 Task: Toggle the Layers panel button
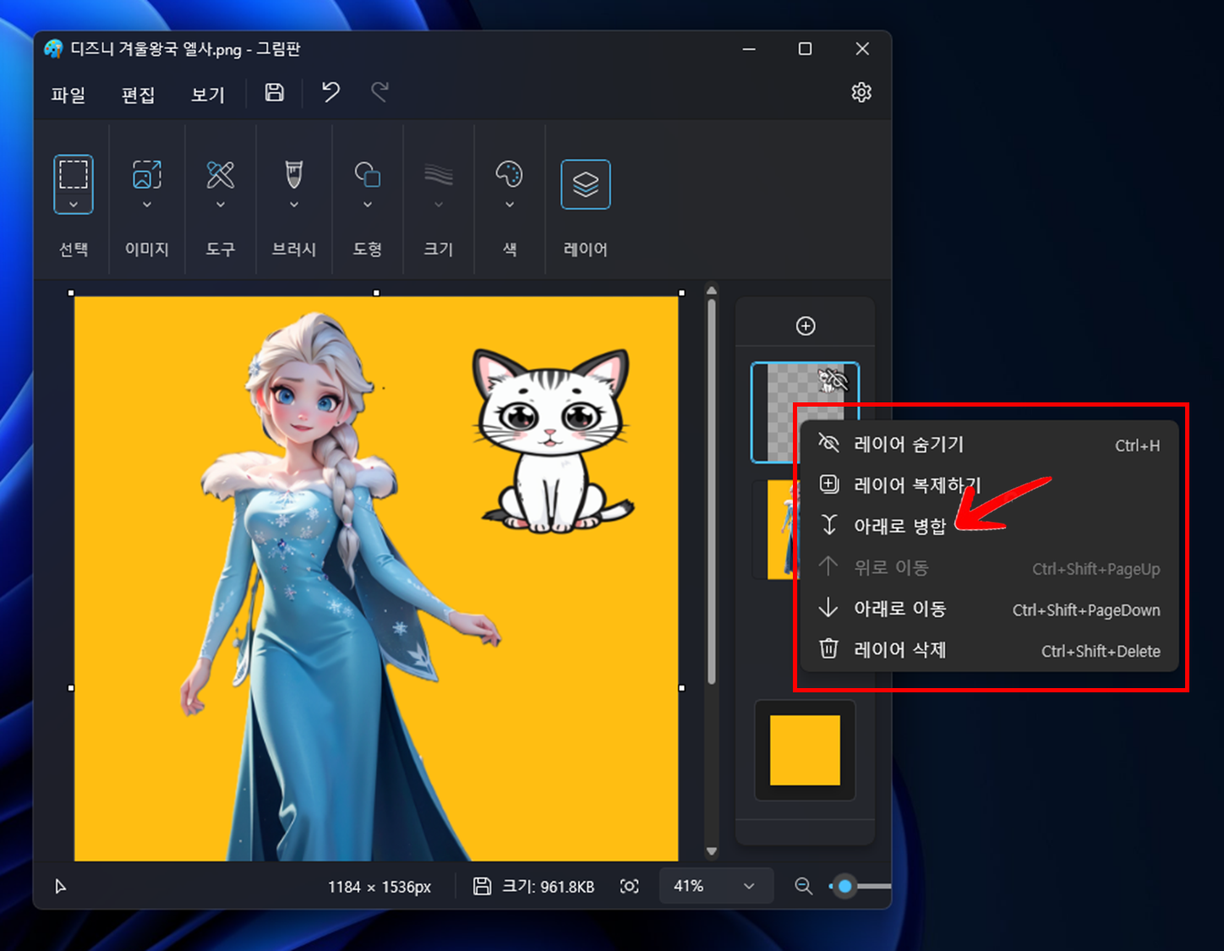(x=586, y=184)
